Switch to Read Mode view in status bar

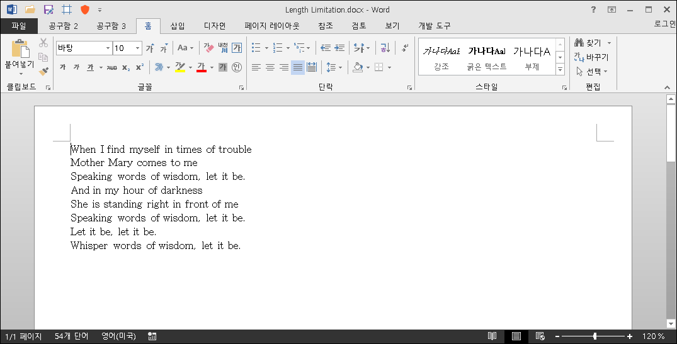click(492, 336)
